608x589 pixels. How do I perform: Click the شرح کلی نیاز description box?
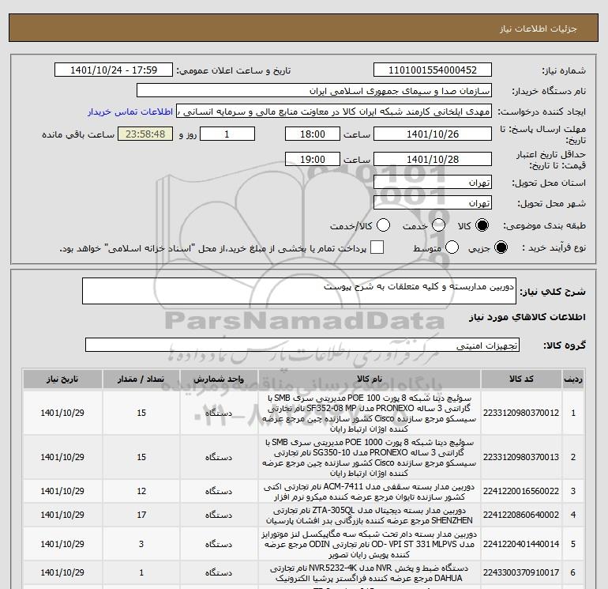[x=299, y=291]
